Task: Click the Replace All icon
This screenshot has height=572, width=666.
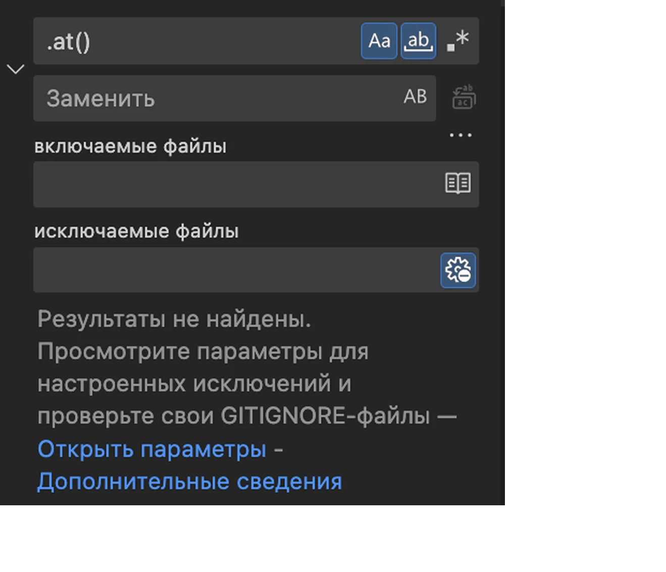Action: tap(464, 97)
